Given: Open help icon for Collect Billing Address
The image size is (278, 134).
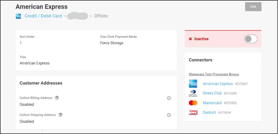Looking at the screenshot, I should pyautogui.click(x=57, y=98).
